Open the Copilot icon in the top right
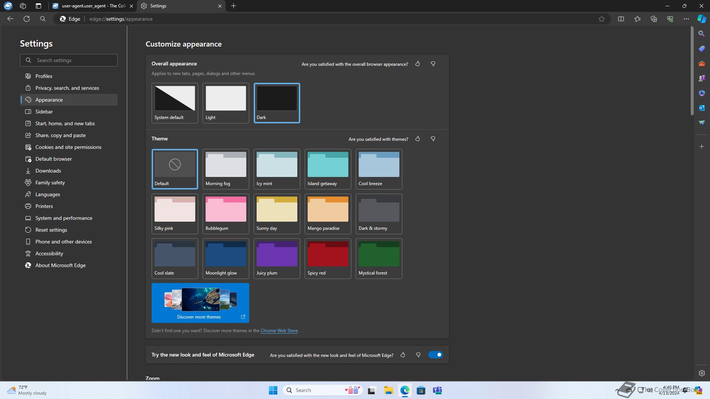 [x=701, y=19]
